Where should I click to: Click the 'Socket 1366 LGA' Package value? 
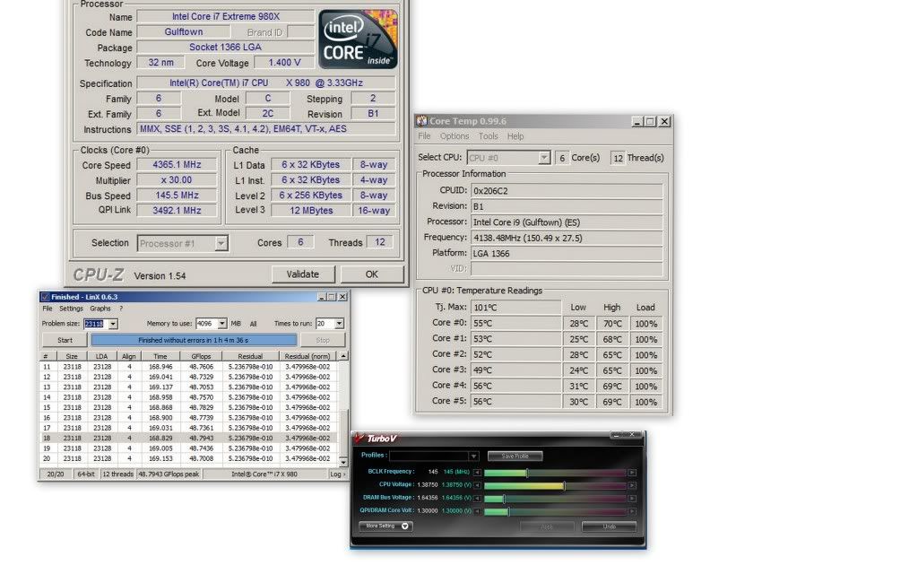pyautogui.click(x=225, y=47)
